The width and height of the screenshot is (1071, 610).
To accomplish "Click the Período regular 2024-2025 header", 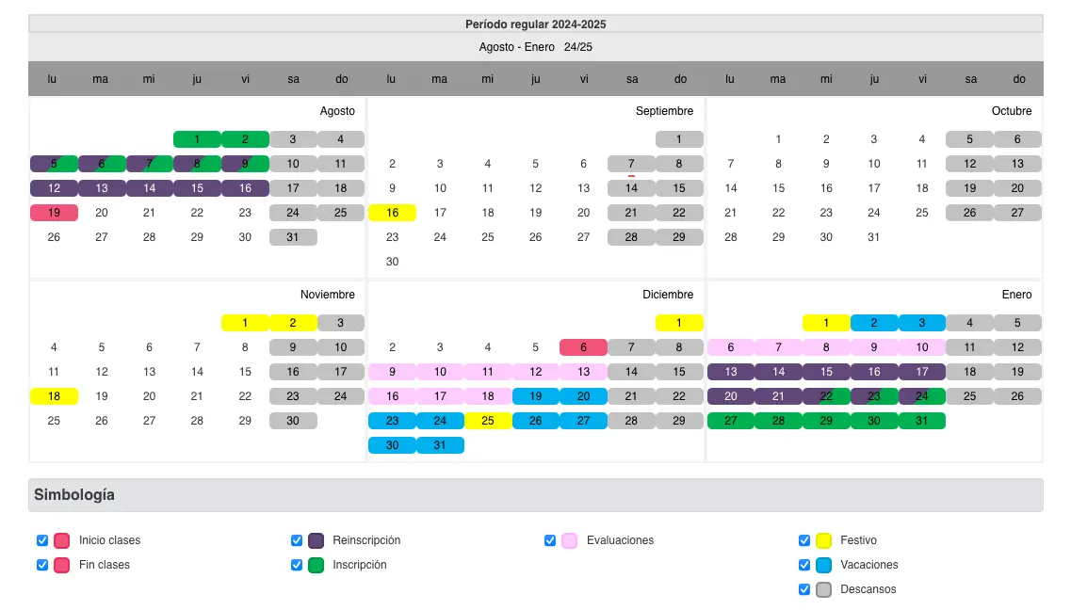I will pyautogui.click(x=535, y=24).
